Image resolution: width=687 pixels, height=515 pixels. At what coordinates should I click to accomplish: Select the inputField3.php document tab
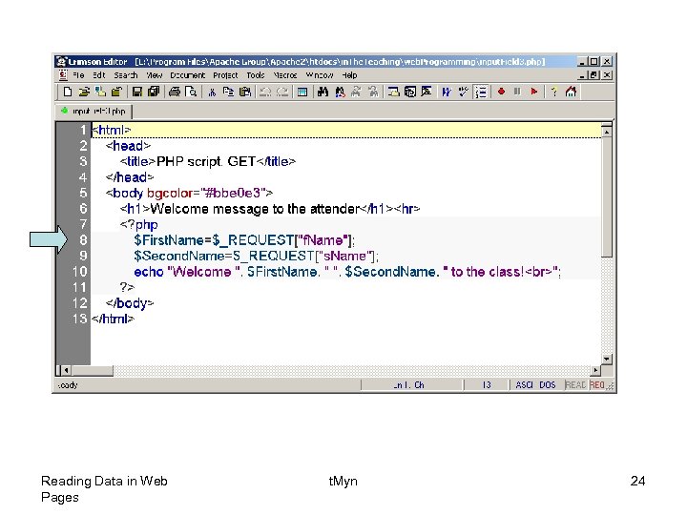(94, 112)
